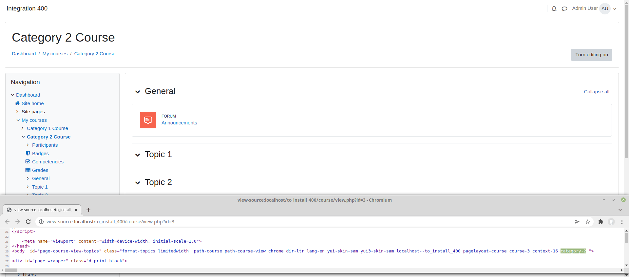Expand the Site pages navigation node
This screenshot has width=629, height=277.
pyautogui.click(x=17, y=112)
